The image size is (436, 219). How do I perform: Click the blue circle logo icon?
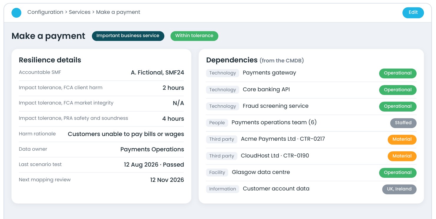click(x=16, y=13)
